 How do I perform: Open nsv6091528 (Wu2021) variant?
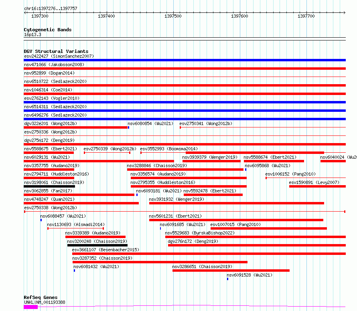(249, 275)
